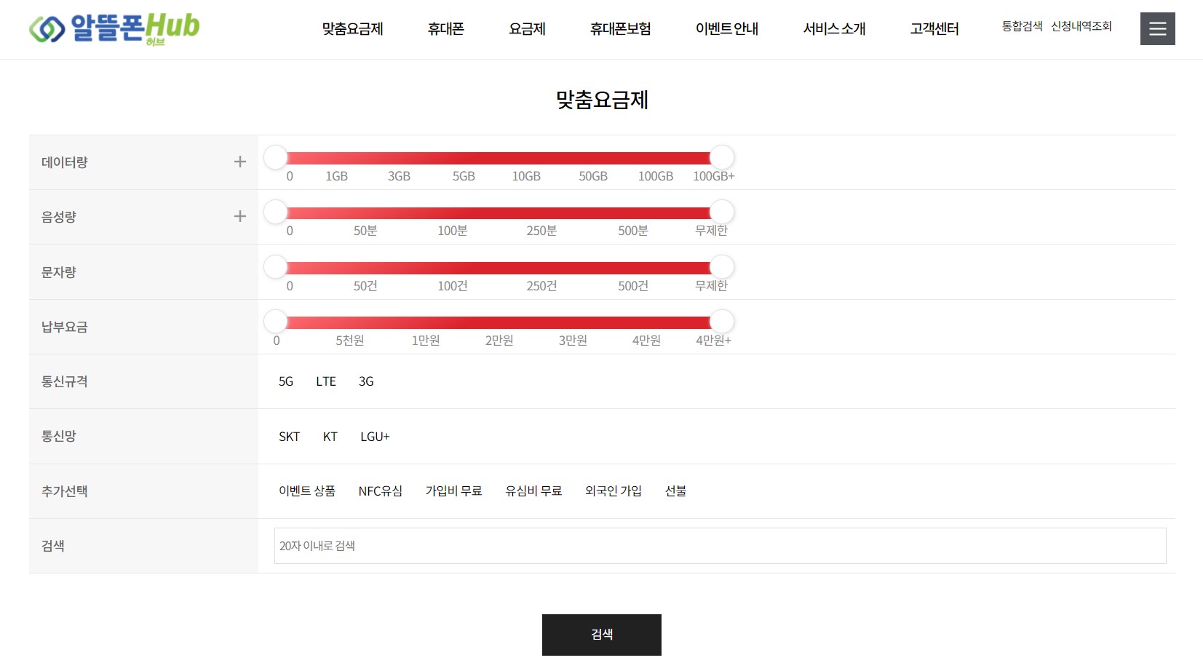
Task: Go to 고객센터 from the navigation
Action: tap(934, 28)
